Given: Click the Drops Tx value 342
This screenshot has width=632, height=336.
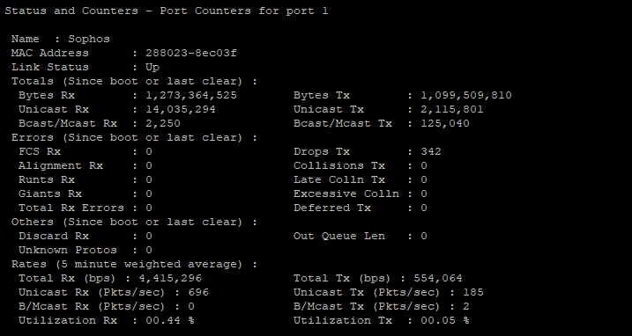Looking at the screenshot, I should [431, 151].
